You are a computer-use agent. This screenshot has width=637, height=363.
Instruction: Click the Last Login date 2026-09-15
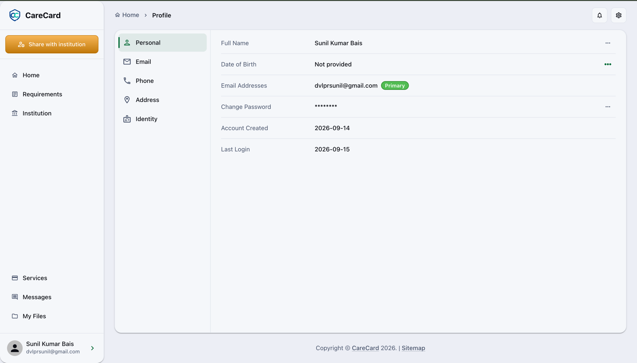click(332, 149)
